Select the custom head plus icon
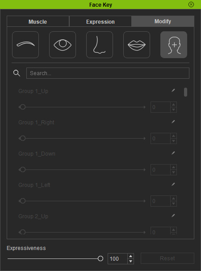 coord(174,45)
